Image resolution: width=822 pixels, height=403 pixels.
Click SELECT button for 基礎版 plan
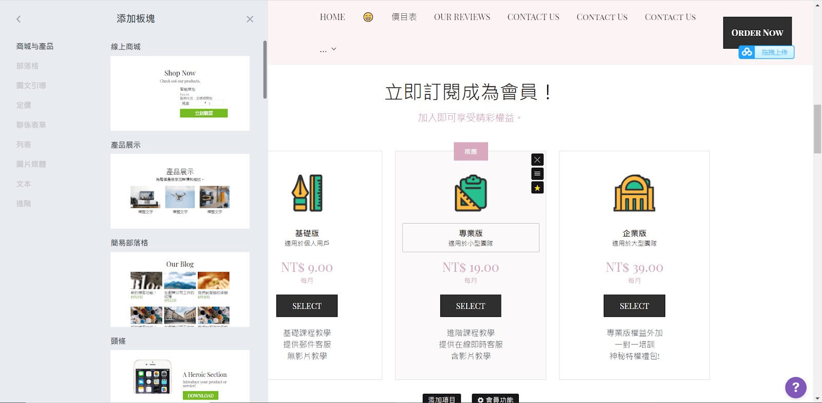307,306
